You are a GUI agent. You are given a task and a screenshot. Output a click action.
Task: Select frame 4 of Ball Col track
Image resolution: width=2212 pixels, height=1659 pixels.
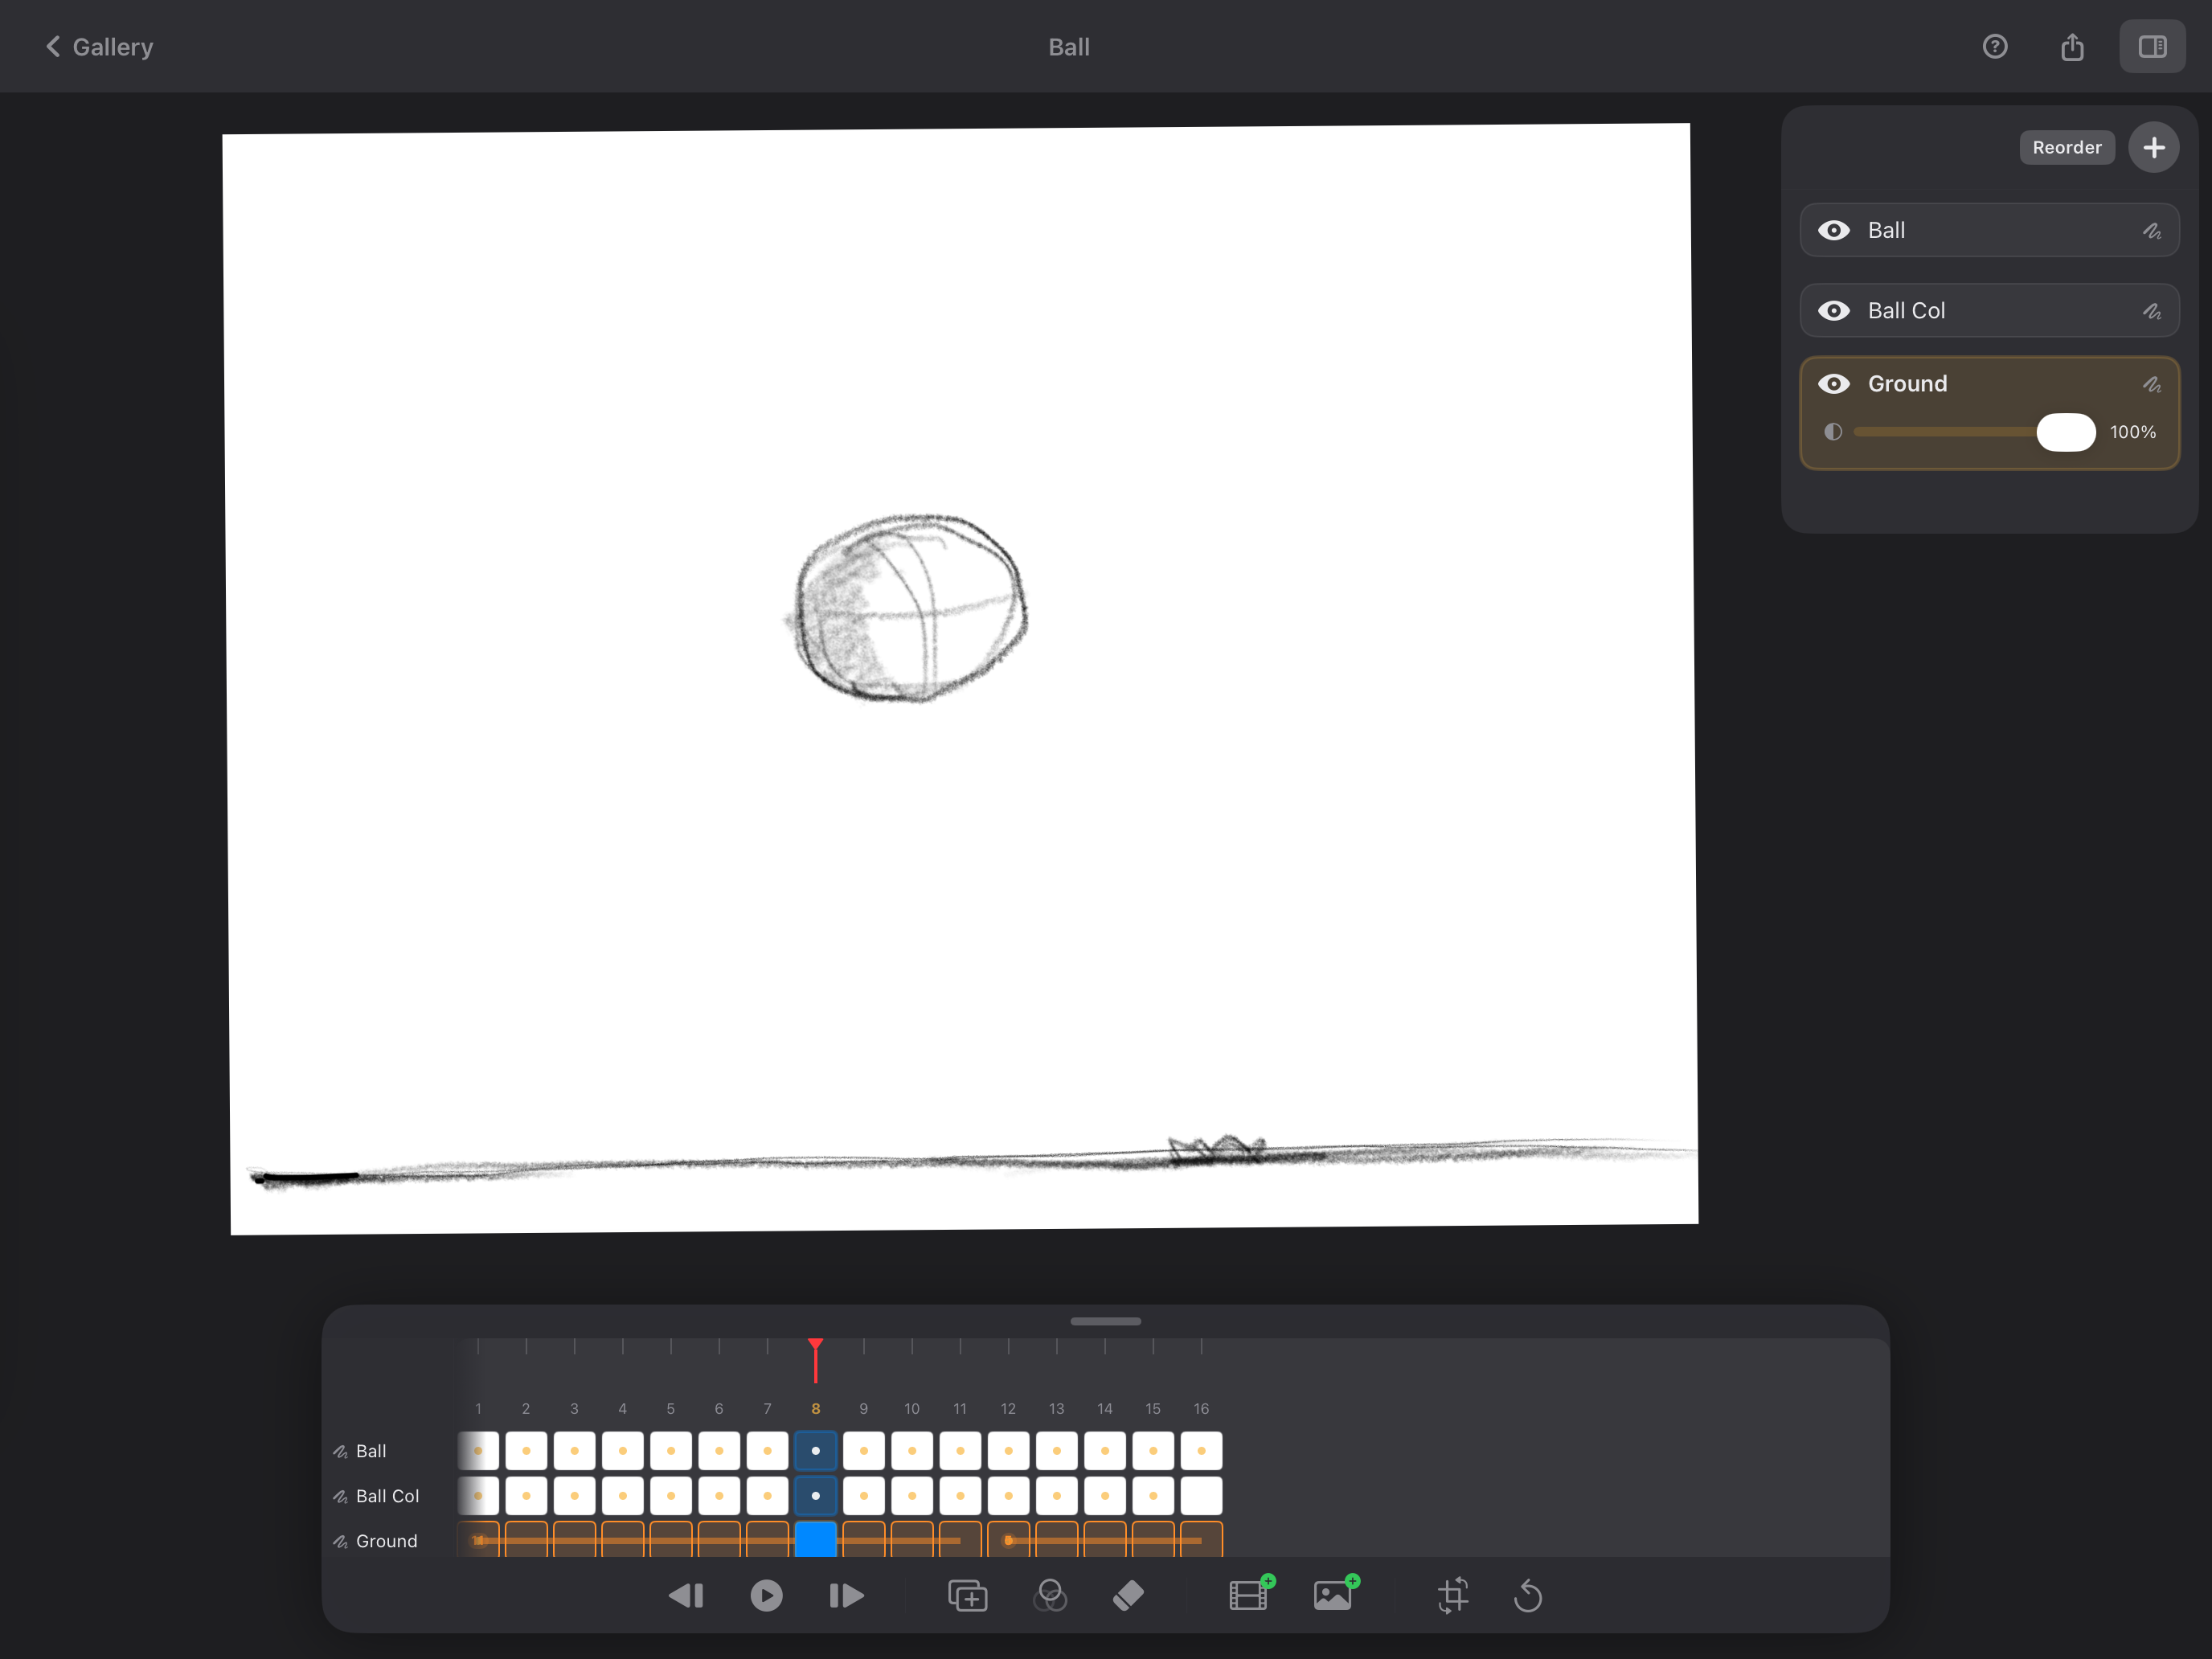coord(623,1496)
